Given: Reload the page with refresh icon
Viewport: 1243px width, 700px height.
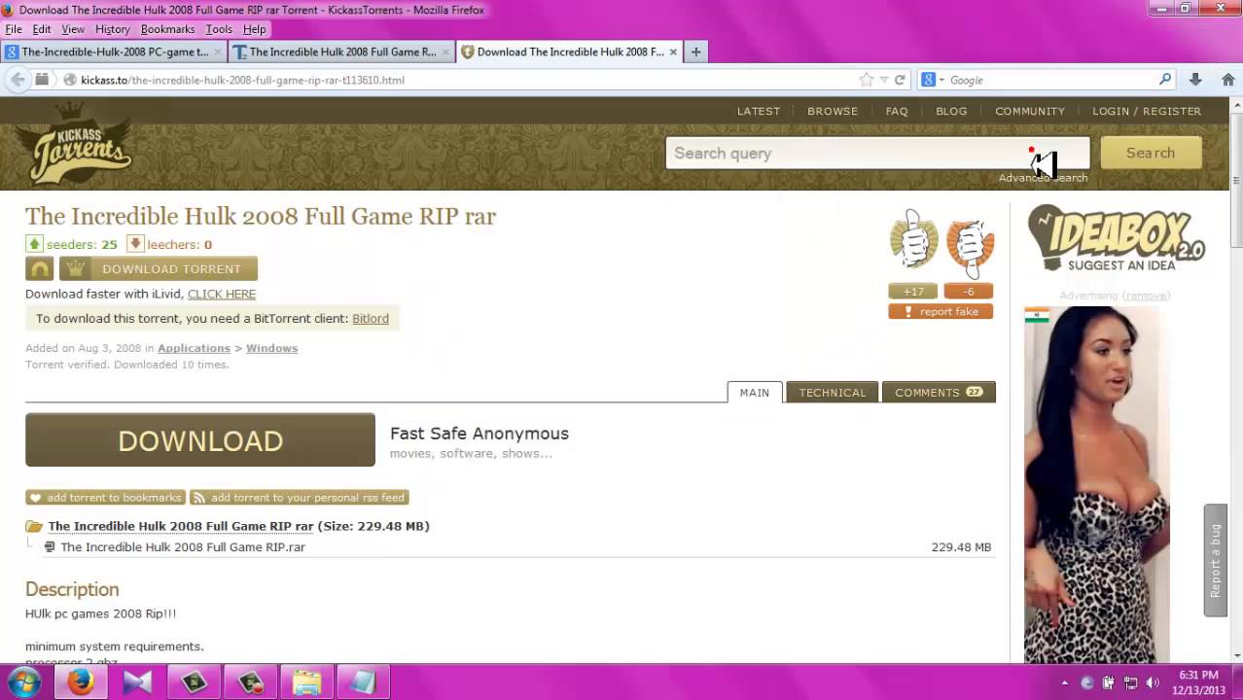Looking at the screenshot, I should pos(900,80).
